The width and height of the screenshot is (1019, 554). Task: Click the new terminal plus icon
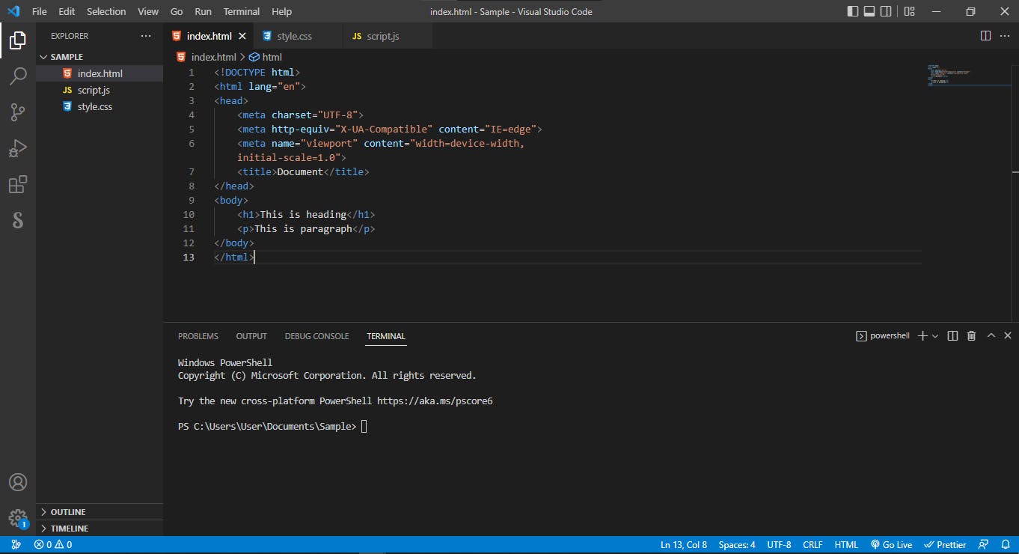pyautogui.click(x=922, y=336)
